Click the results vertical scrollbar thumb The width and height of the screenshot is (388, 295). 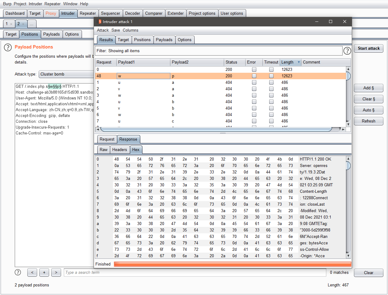tap(348, 76)
